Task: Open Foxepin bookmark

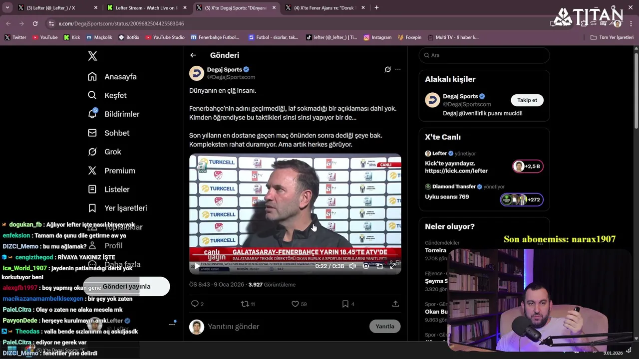Action: point(409,37)
